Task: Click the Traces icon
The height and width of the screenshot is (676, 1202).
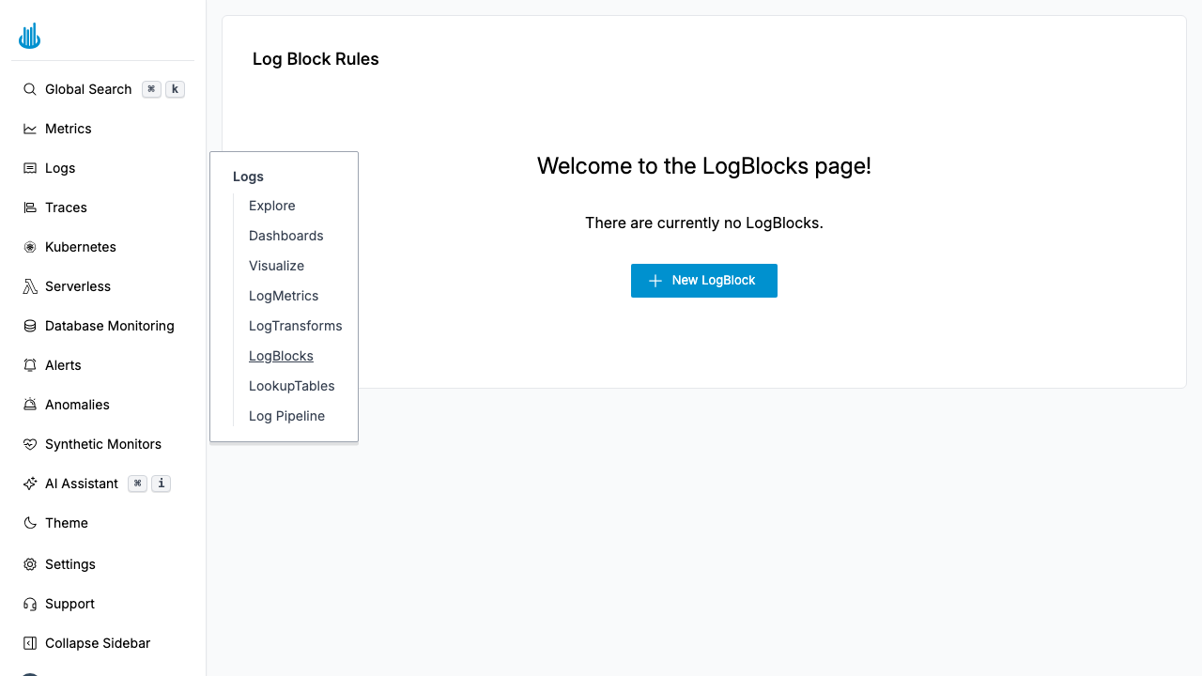Action: (29, 207)
